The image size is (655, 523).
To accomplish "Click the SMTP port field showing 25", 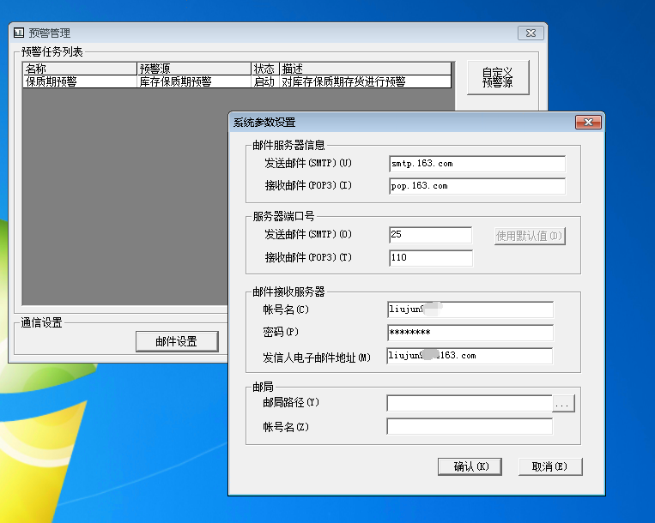I will point(430,235).
